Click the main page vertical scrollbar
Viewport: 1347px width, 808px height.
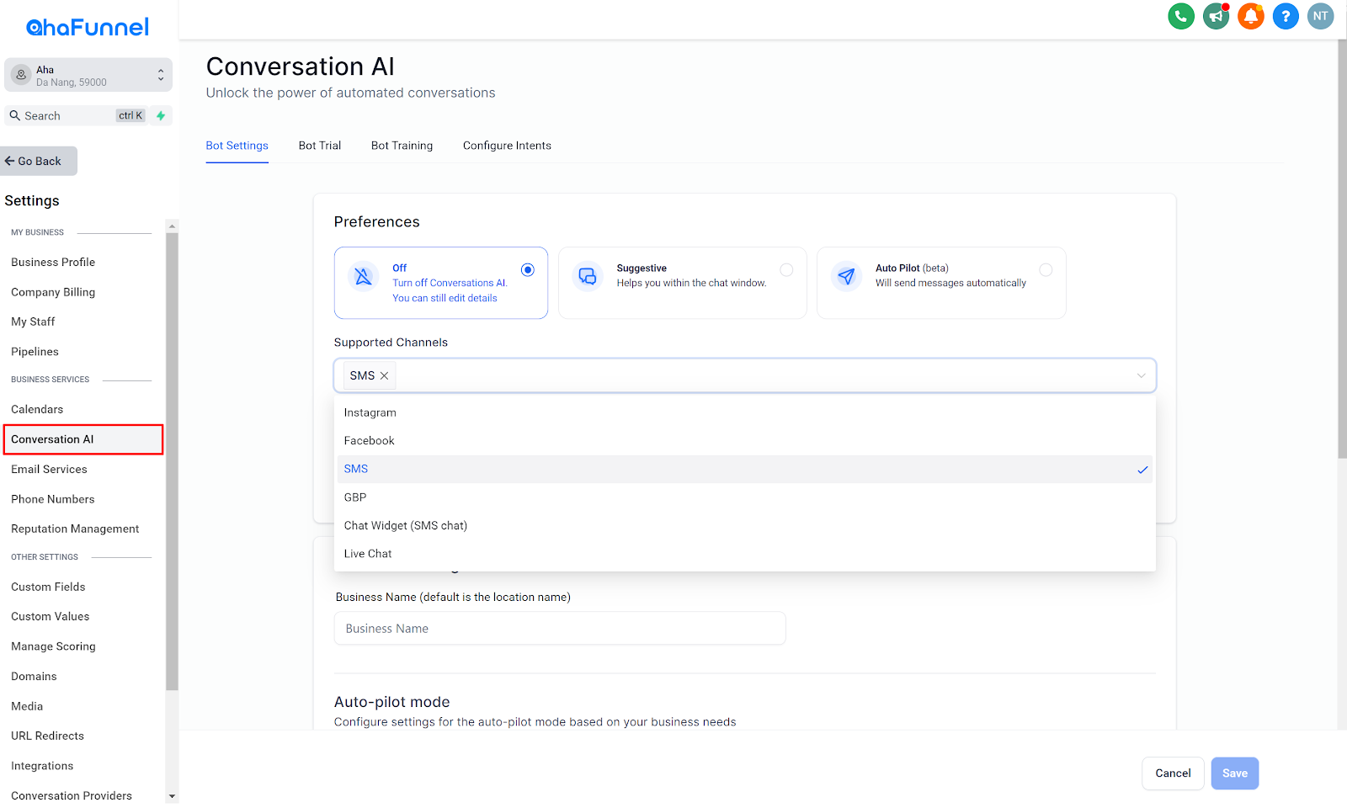pos(1342,248)
